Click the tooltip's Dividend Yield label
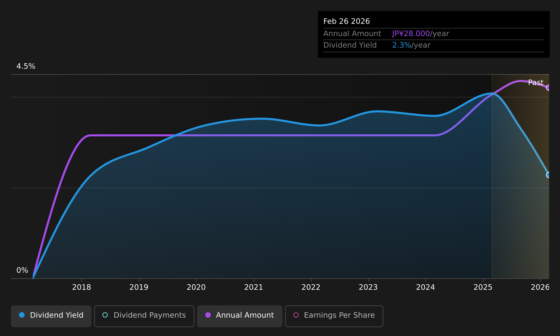560x336 pixels. pos(350,45)
